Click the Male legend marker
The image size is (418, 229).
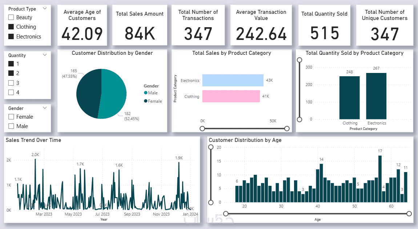click(x=145, y=93)
